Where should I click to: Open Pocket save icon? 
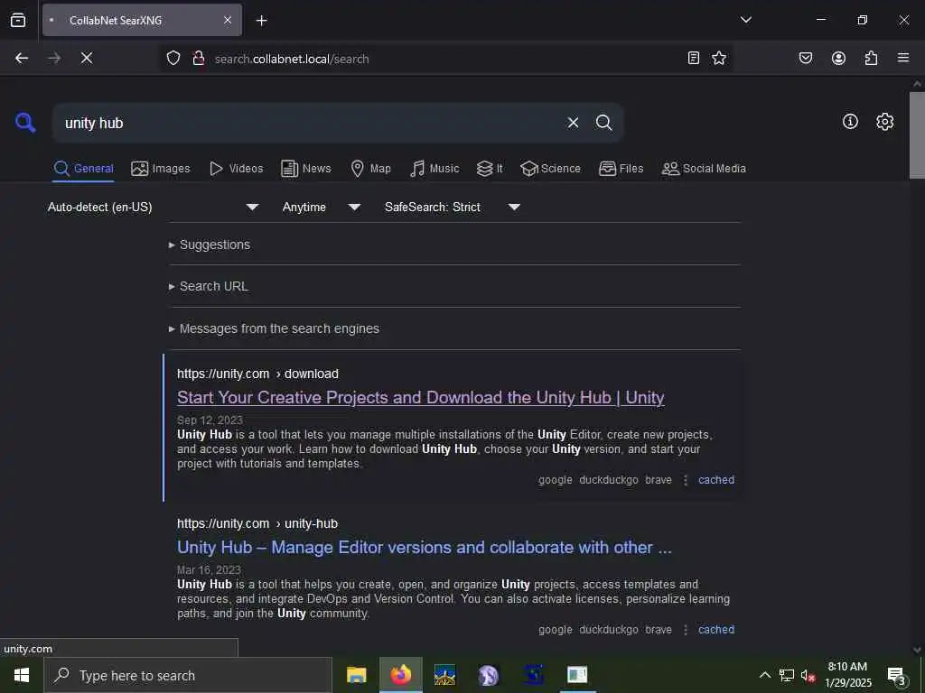coord(805,58)
